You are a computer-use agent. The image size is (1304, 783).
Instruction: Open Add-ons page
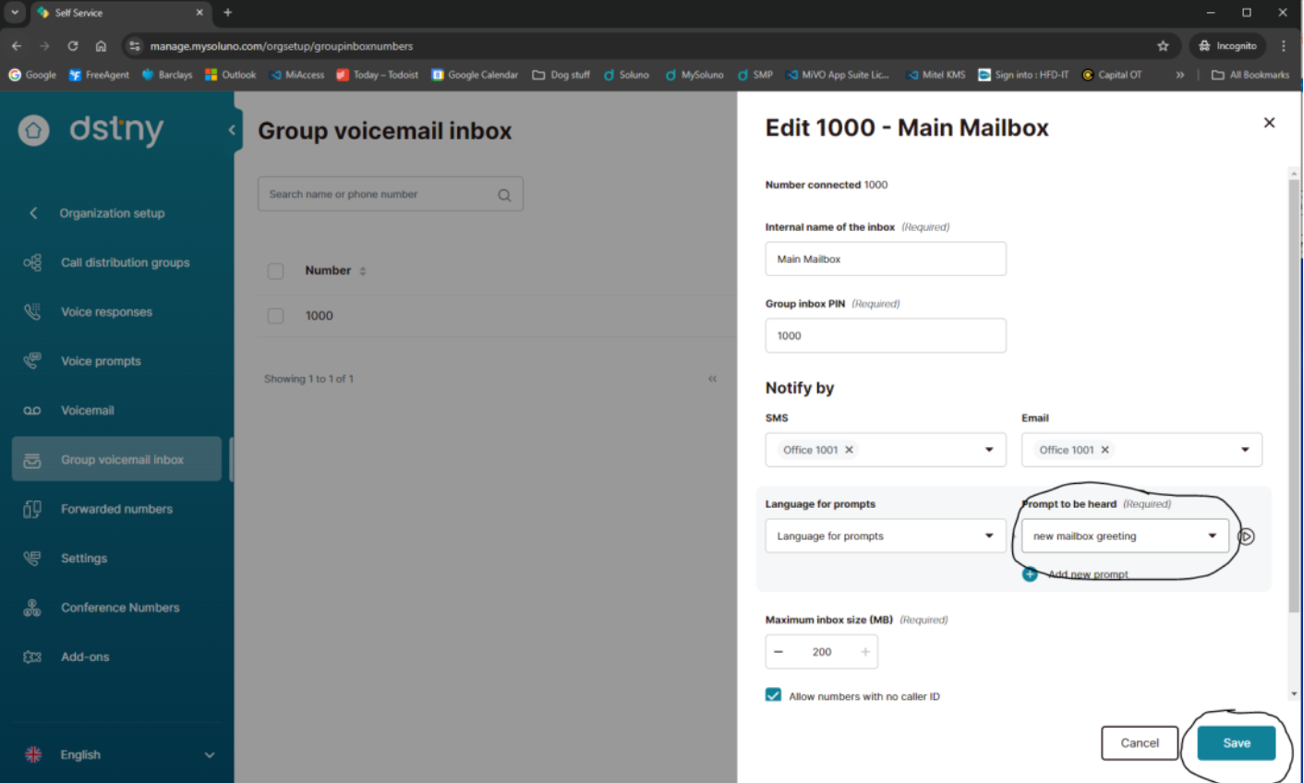(x=85, y=657)
